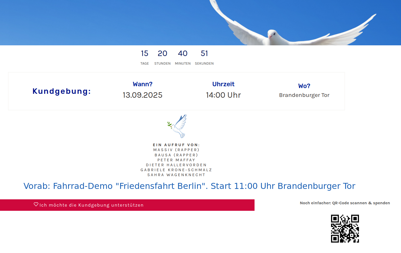Image resolution: width=401 pixels, height=253 pixels.
Task: Click the 'Wo?' label
Action: coord(304,86)
